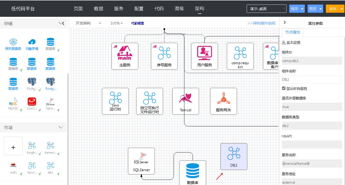This screenshot has width=345, height=185.
Task: Open the 100% zoom dropdown
Action: [x=116, y=23]
